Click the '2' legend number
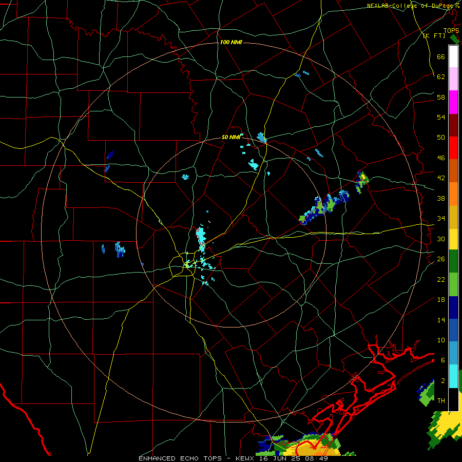 [x=442, y=381]
